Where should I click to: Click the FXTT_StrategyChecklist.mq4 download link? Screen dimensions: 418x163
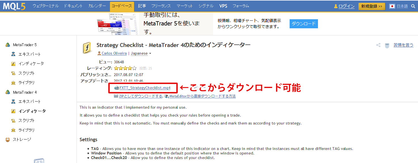[x=145, y=88]
